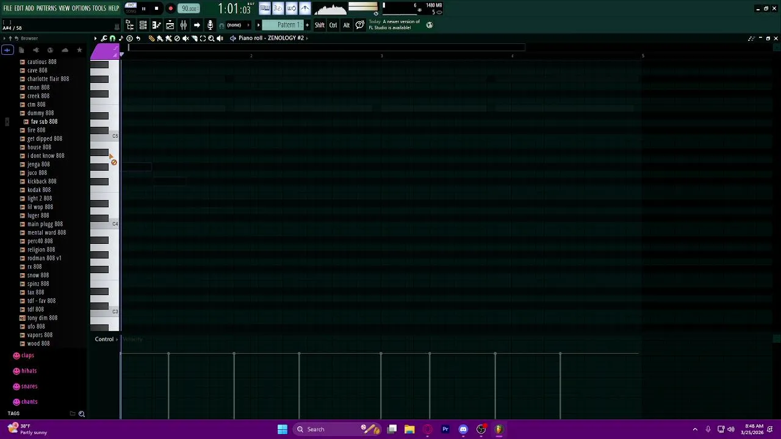Screen dimensions: 781x439
Task: Select 'charlotte flair 808' sample
Action: (x=48, y=79)
